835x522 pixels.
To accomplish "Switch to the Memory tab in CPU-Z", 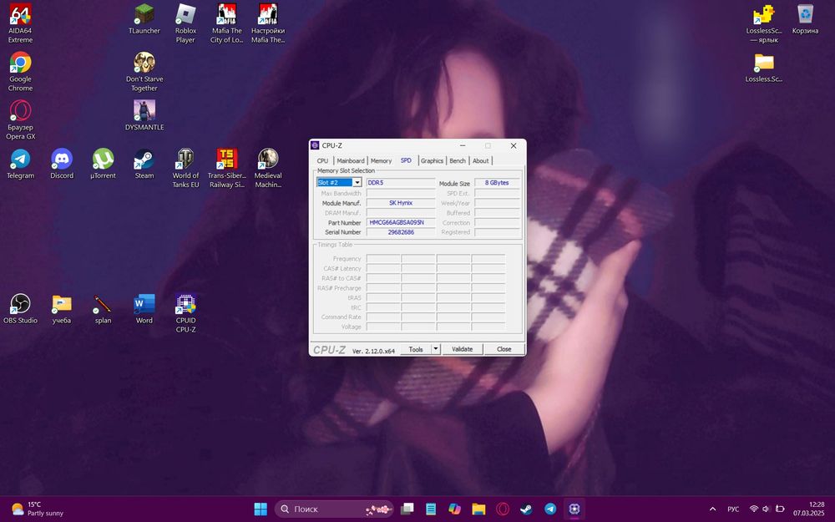I will [x=381, y=161].
